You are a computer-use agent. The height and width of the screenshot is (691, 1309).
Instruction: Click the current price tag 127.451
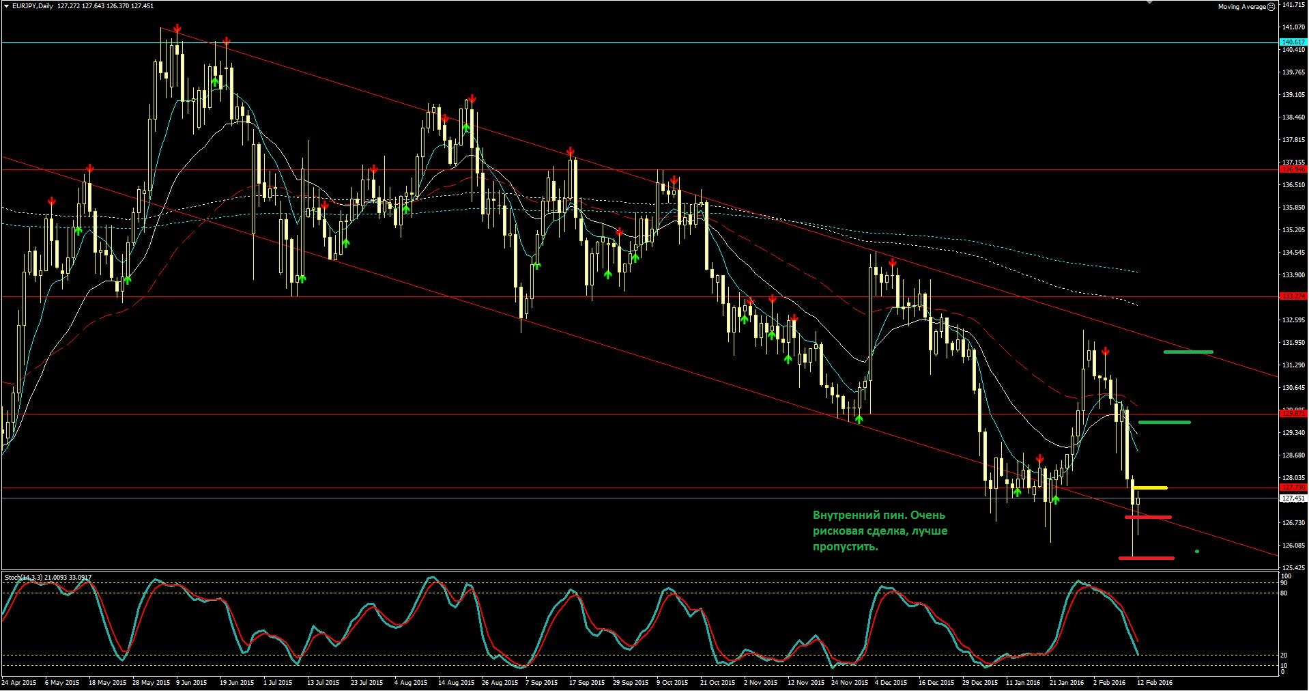(1293, 498)
